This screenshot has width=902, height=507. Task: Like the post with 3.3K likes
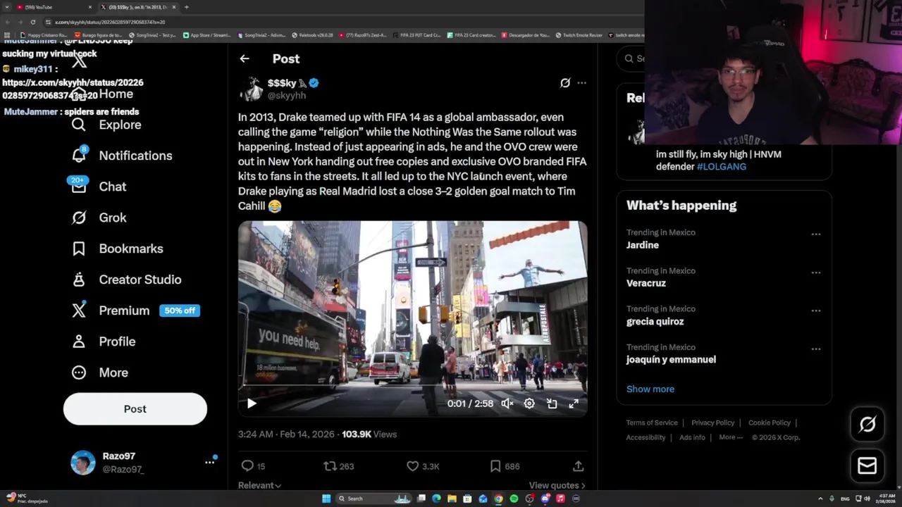(x=423, y=466)
